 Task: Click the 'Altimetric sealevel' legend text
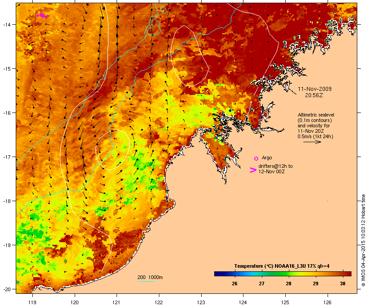[x=316, y=115]
